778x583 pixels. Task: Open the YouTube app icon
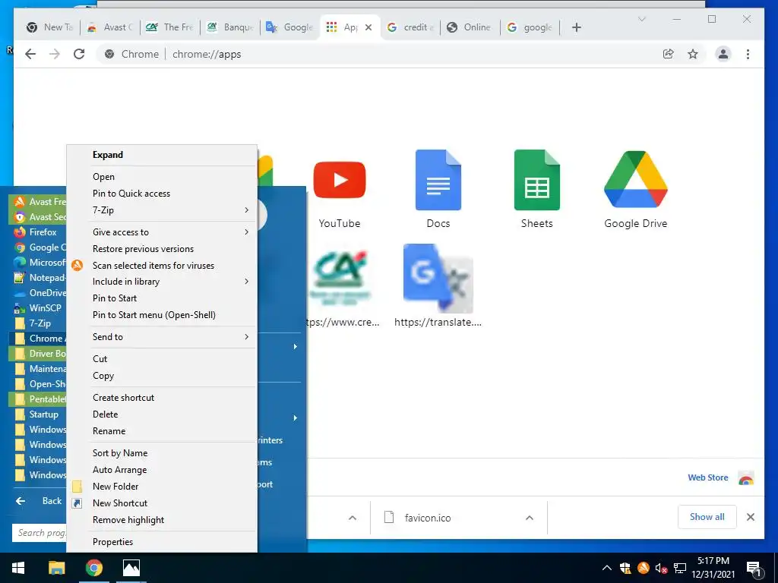tap(340, 180)
